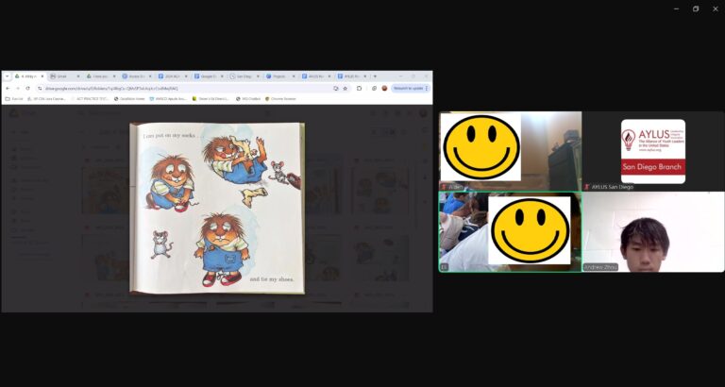Screen dimensions: 725x387
Task: Select the AYLUS San Diego participant tile
Action: 653,151
